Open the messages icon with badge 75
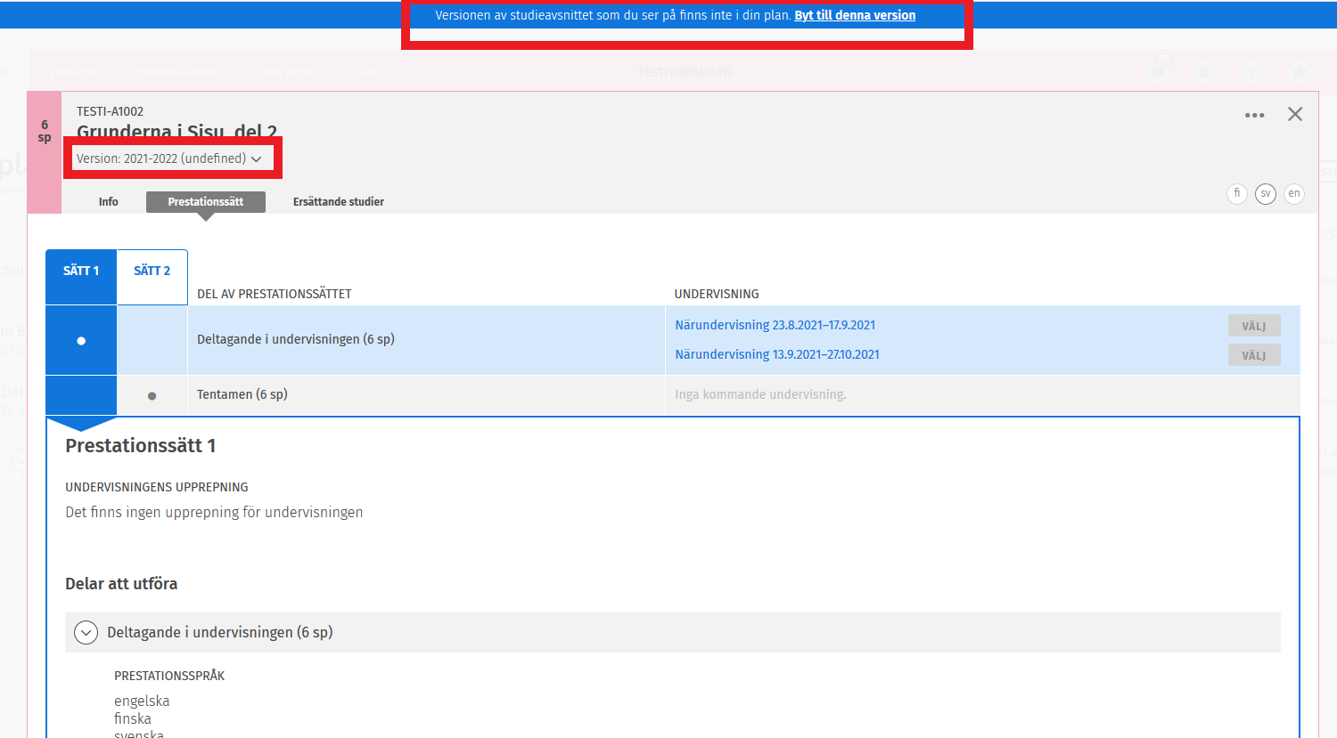 [x=1158, y=71]
